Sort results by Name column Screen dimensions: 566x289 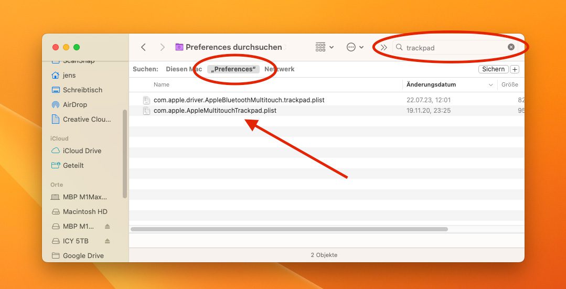coord(162,84)
